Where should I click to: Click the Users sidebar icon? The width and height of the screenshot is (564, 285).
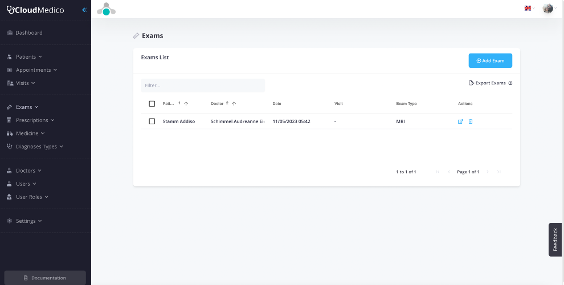tap(9, 184)
